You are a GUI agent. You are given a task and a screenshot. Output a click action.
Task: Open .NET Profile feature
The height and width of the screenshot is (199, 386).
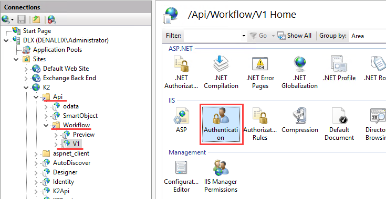coord(339,69)
